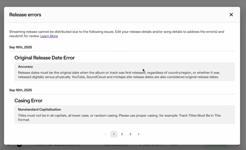
Task: Click the release dates explanation paragraph
Action: [118, 75]
